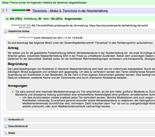
Task: Click the bullet 'Es wäre sinnvoll eine maximale Medikationsmenge'
Action: (x=85, y=93)
